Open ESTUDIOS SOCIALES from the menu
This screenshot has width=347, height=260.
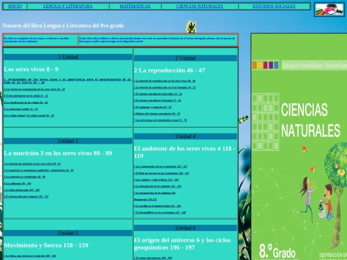click(274, 6)
